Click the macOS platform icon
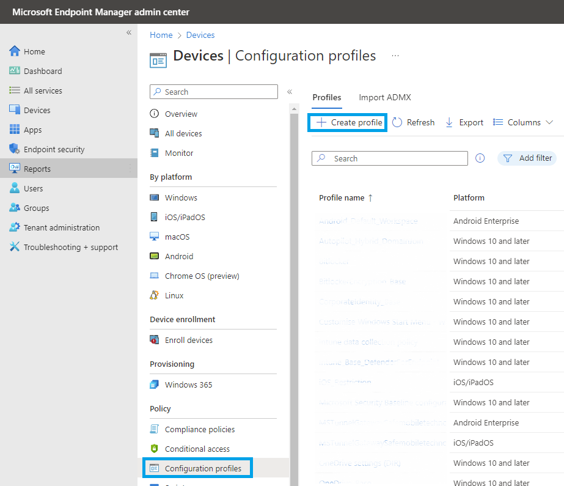 click(x=155, y=237)
